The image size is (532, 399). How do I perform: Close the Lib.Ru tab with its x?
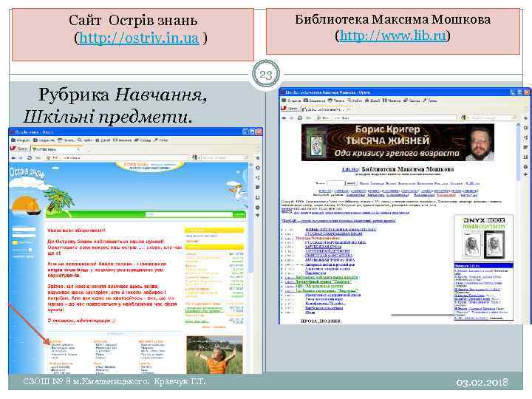348,109
